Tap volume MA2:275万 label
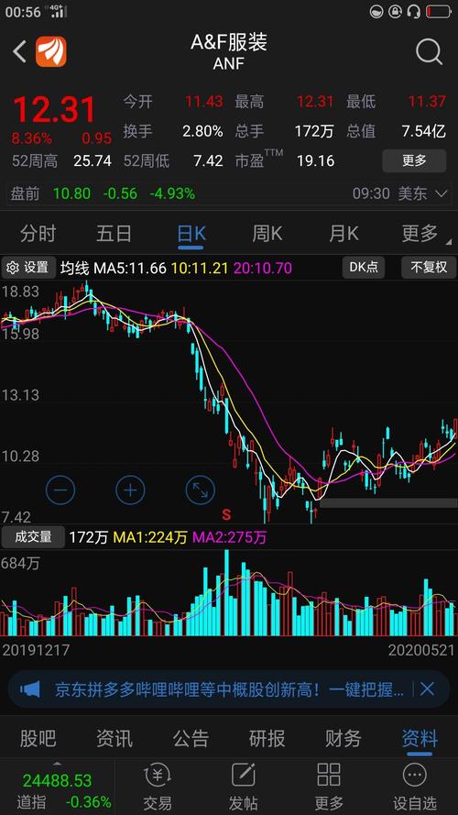The image size is (458, 815). click(230, 537)
